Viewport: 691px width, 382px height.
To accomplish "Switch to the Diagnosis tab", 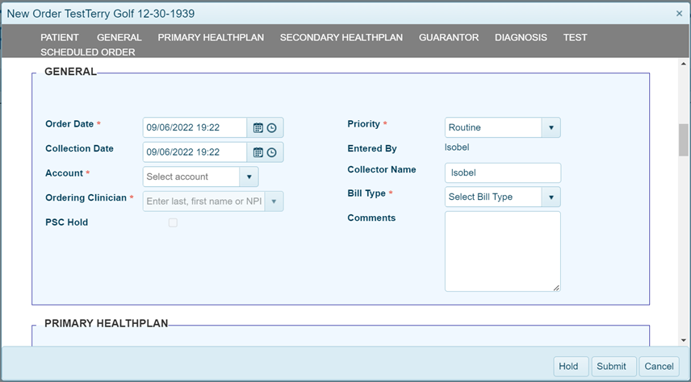I will pyautogui.click(x=521, y=37).
